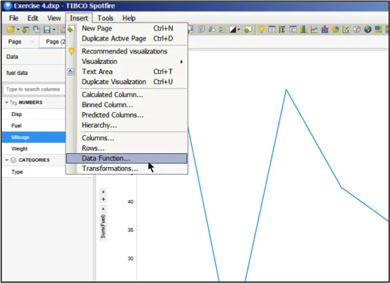
Task: Click the black-and-white contrast toolbar icon
Action: click(x=232, y=30)
